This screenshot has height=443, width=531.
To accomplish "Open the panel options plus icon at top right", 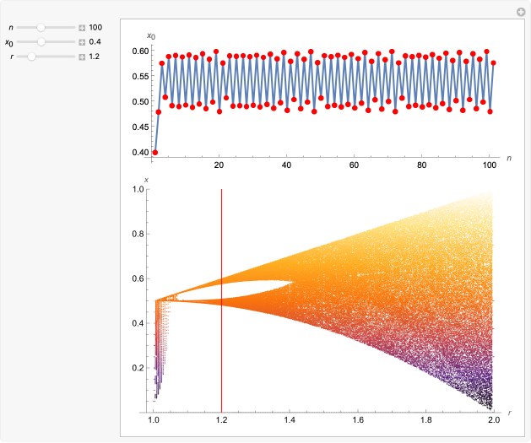I will click(521, 12).
